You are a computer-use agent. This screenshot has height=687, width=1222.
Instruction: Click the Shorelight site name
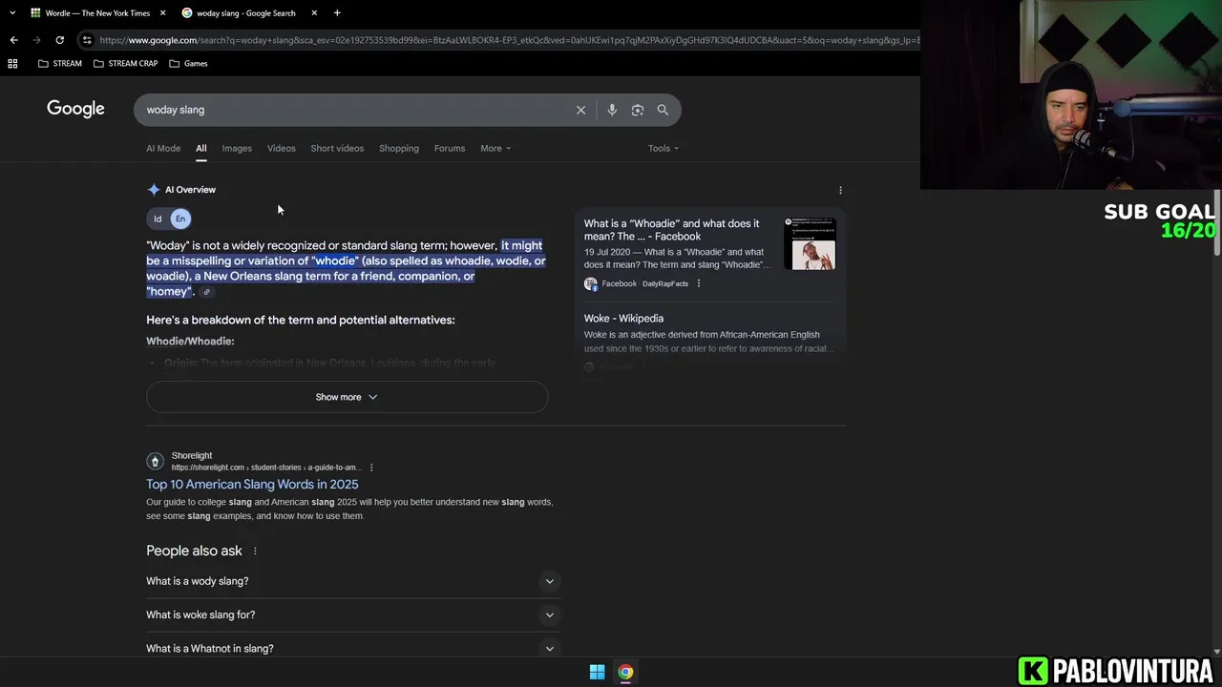(x=192, y=455)
